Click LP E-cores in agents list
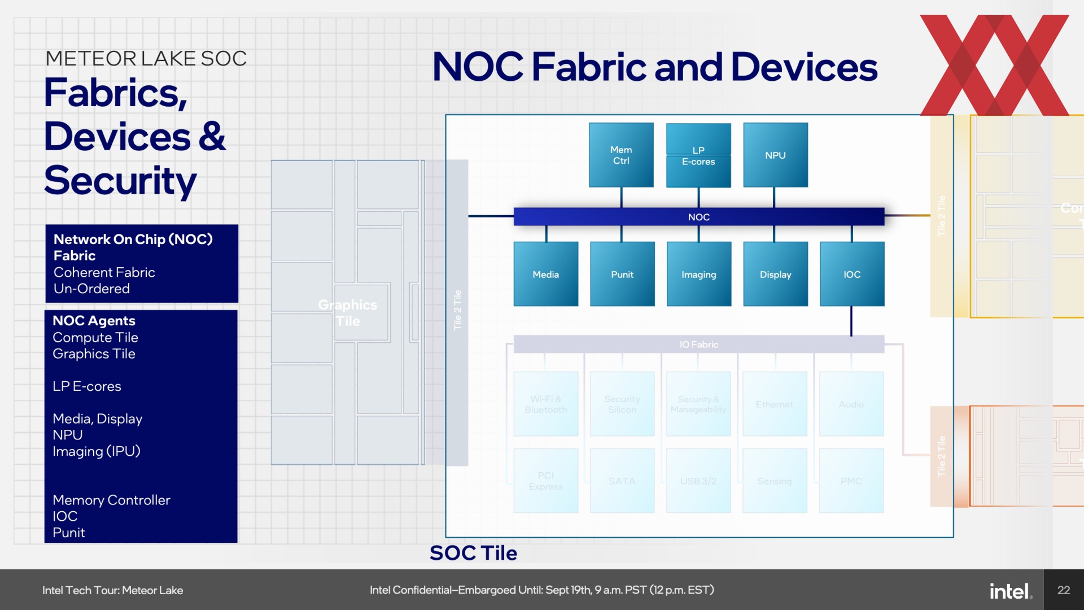Viewport: 1084px width, 610px height. tap(86, 386)
